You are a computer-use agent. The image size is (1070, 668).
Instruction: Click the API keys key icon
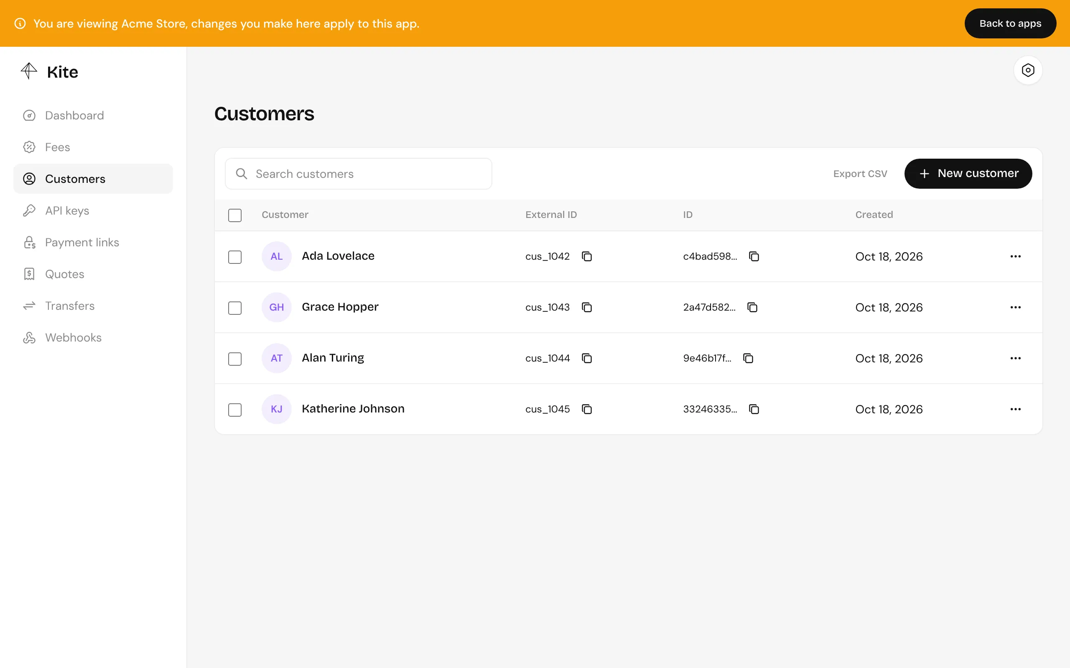[x=29, y=211]
